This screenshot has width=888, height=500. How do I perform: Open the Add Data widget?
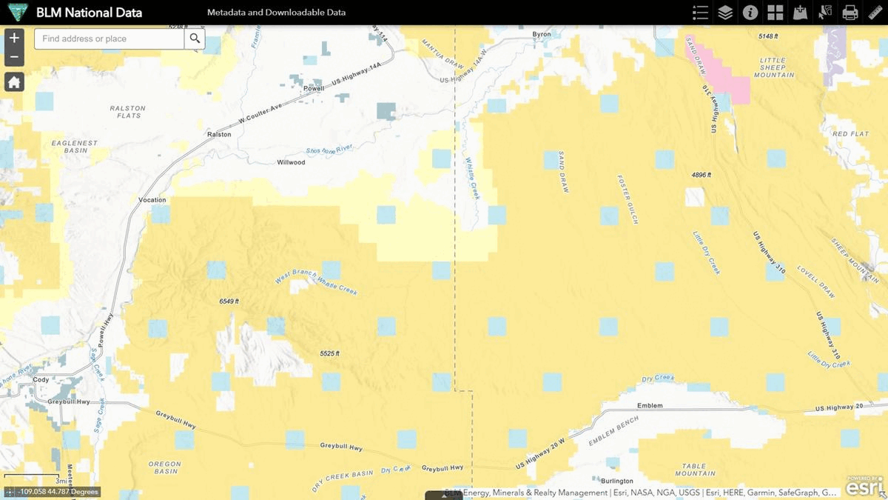tap(800, 13)
